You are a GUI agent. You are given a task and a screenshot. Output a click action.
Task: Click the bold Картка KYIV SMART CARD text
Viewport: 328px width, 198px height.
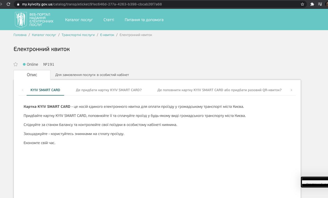pyautogui.click(x=47, y=107)
